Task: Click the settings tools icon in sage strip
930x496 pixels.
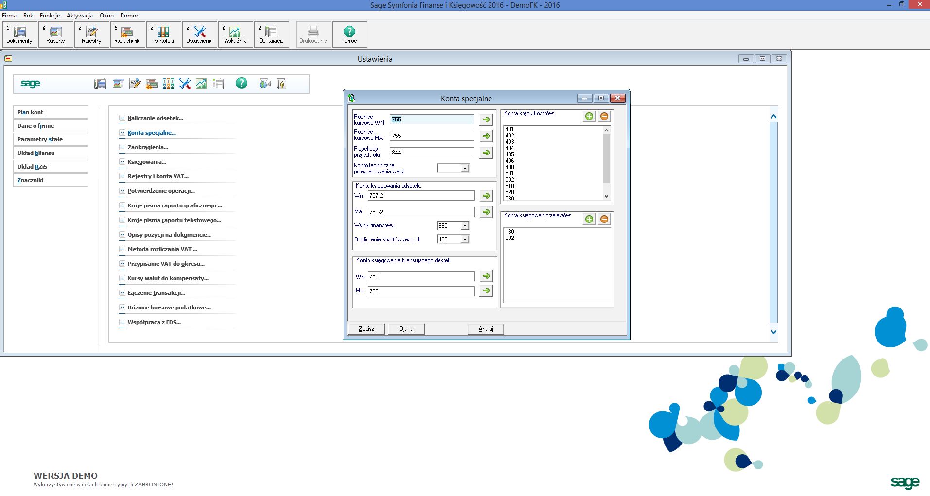Action: point(185,84)
